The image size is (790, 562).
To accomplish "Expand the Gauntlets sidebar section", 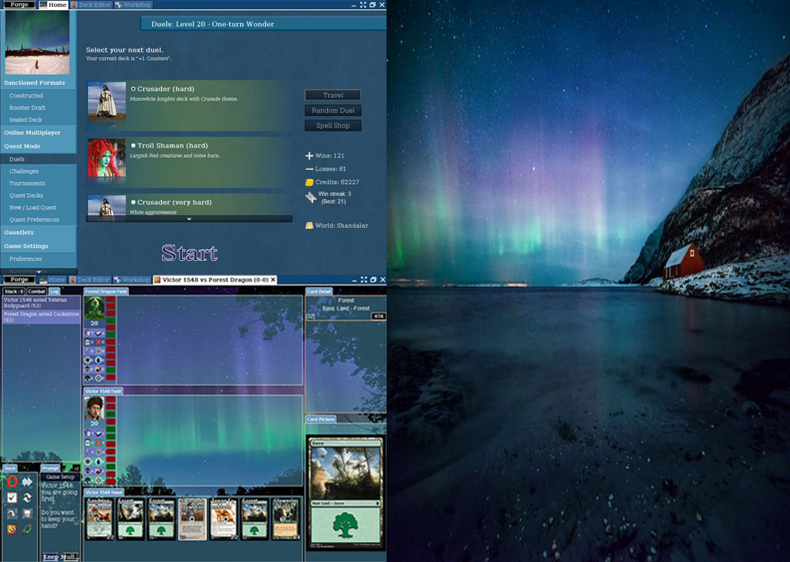I will 19,232.
